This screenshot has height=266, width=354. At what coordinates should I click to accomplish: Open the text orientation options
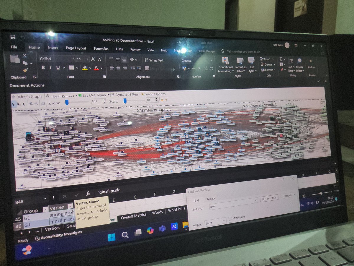134,59
